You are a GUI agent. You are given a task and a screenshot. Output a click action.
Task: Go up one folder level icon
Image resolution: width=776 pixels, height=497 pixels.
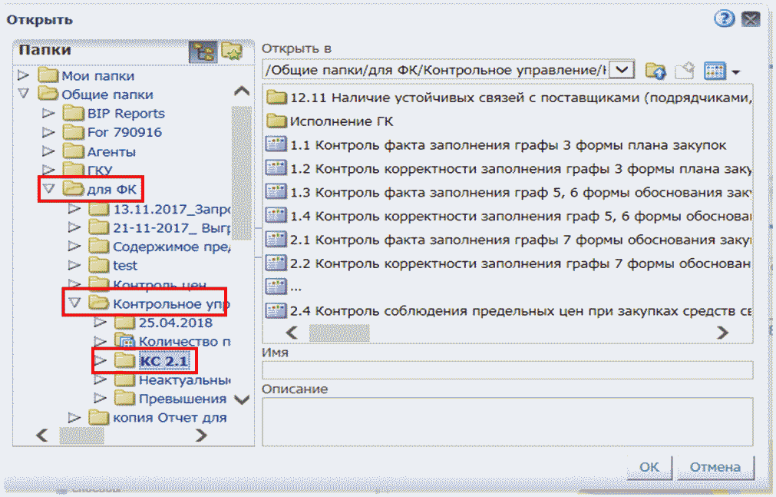click(655, 71)
